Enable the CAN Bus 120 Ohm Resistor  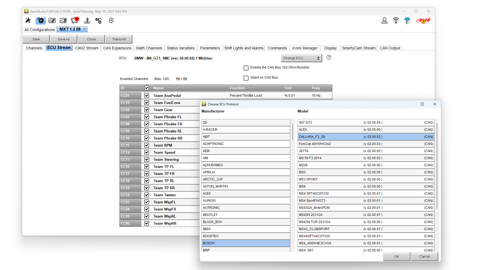[x=246, y=68]
